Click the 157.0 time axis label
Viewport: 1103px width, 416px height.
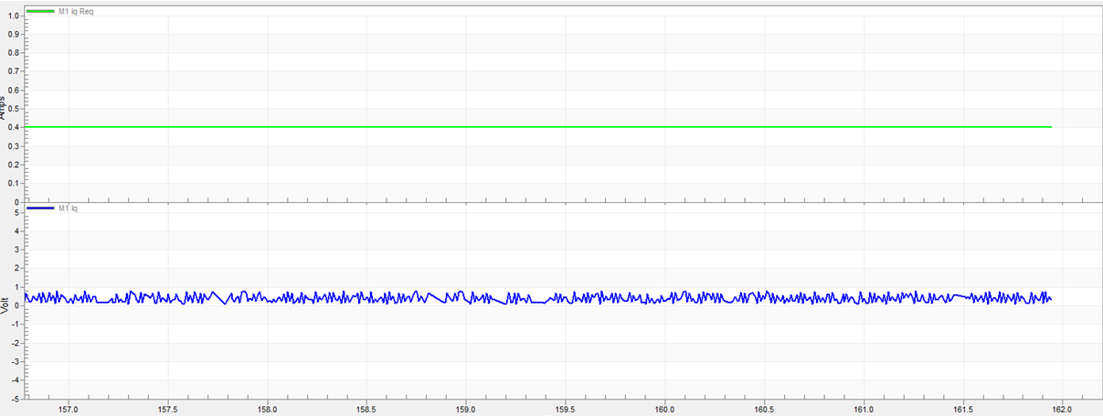[69, 410]
